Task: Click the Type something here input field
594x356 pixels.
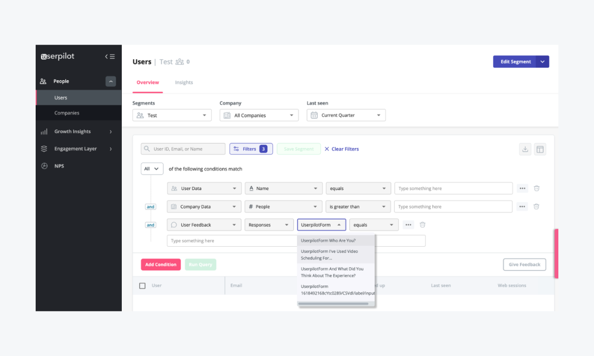Action: point(453,188)
